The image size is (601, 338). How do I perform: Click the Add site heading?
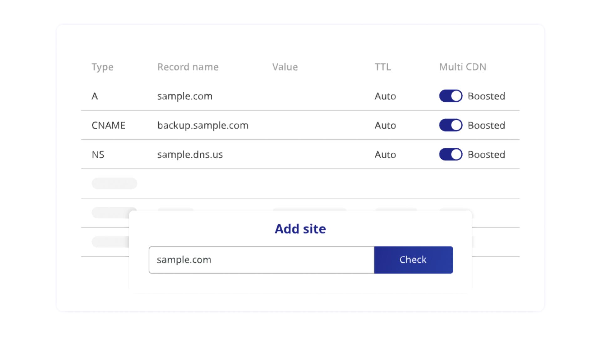pyautogui.click(x=300, y=229)
